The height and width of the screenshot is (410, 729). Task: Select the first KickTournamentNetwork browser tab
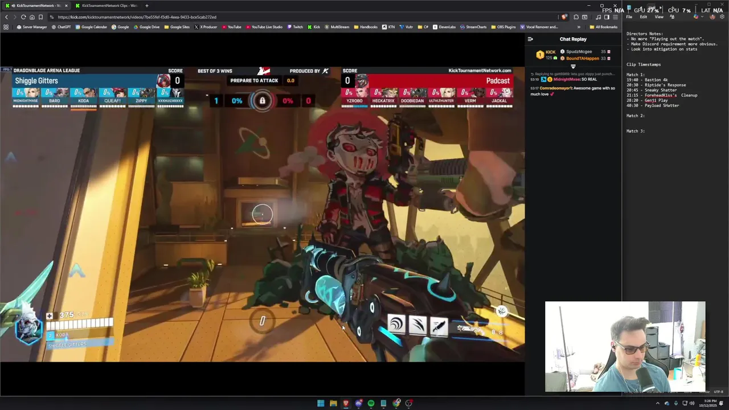point(38,6)
